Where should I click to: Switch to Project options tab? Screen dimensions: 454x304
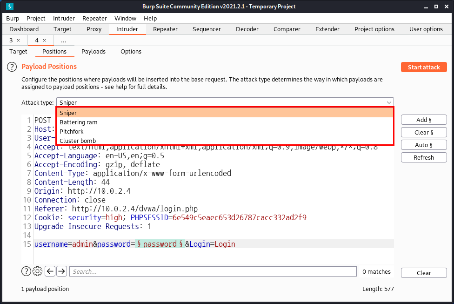(374, 29)
